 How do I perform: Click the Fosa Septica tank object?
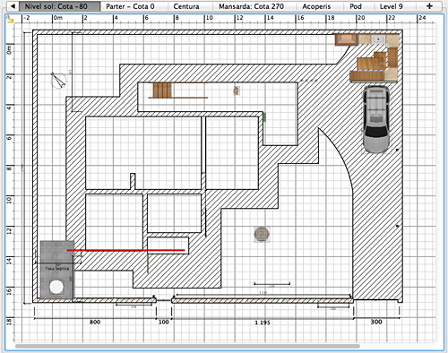(x=57, y=270)
